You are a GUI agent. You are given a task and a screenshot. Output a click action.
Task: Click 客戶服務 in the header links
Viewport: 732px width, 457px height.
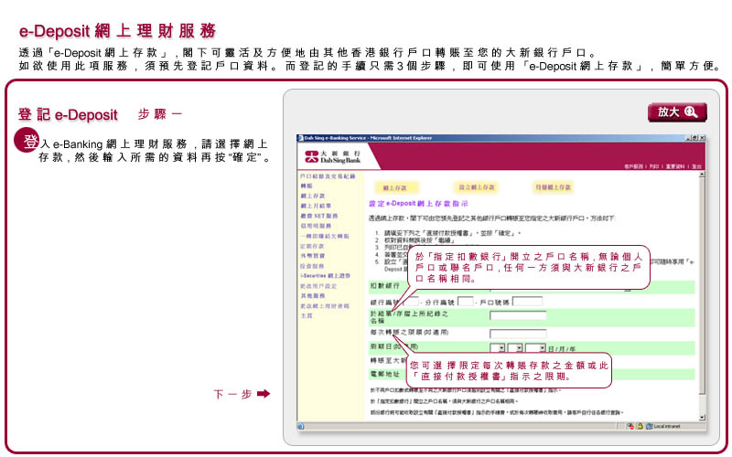pos(635,166)
